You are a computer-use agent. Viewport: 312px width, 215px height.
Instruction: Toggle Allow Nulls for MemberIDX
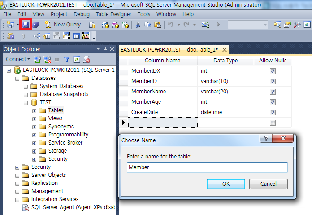pyautogui.click(x=273, y=71)
